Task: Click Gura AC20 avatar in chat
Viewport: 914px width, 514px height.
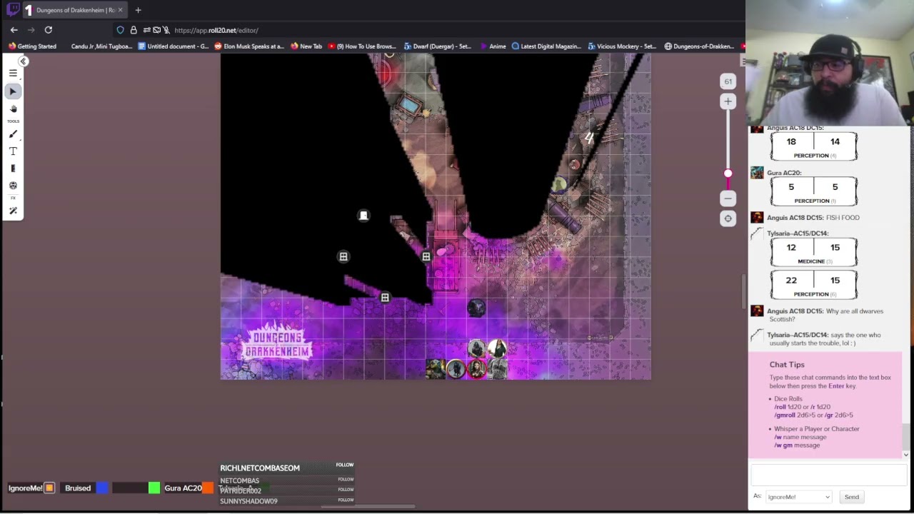Action: (757, 173)
